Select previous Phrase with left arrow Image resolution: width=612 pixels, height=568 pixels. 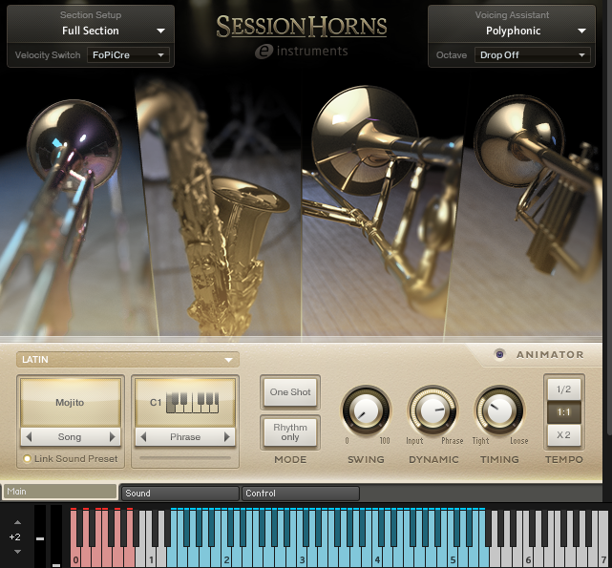point(143,437)
